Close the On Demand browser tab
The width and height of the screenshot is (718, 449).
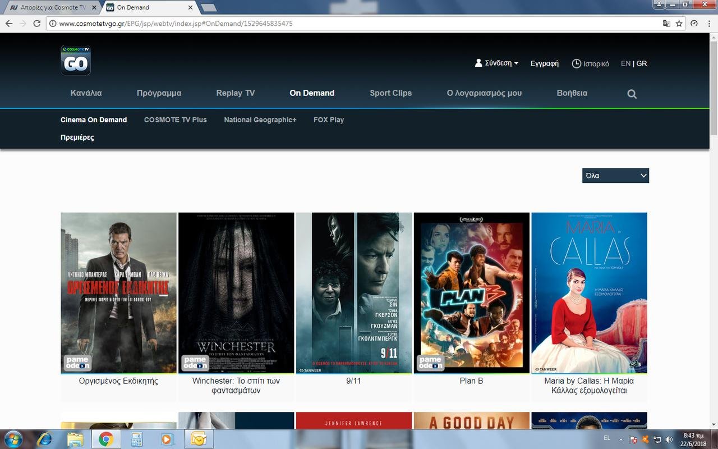pos(191,8)
